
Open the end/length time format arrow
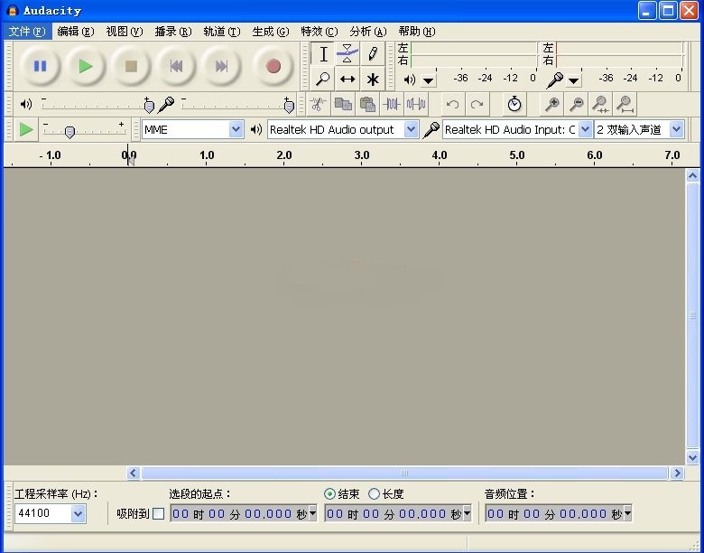tap(467, 513)
